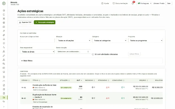
Task: Open the Português language dropdown
Action: point(145,3)
